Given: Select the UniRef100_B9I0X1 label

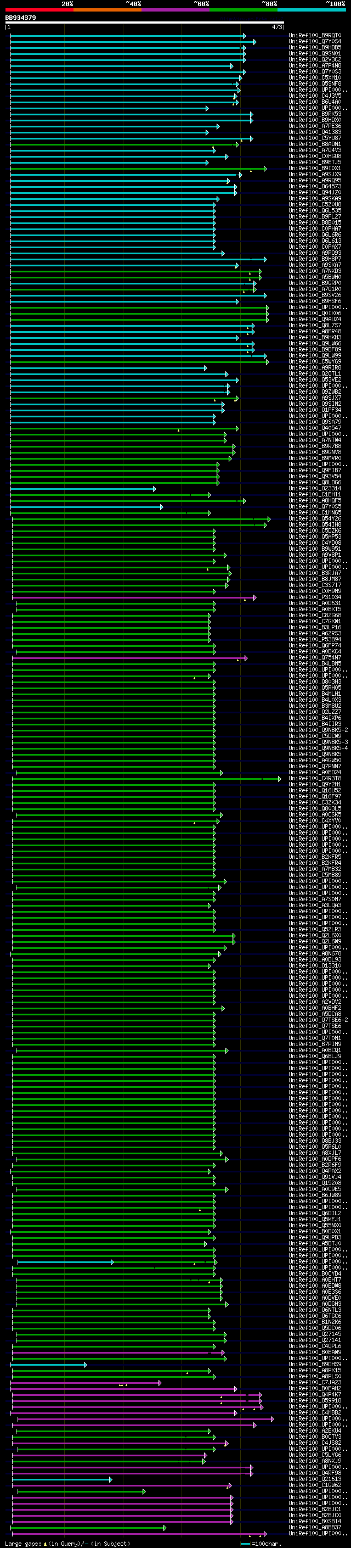Looking at the screenshot, I should [x=315, y=168].
